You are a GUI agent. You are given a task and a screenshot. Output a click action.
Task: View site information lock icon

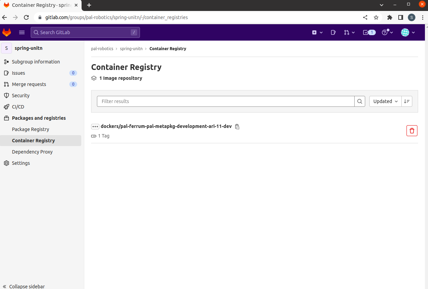(x=40, y=17)
